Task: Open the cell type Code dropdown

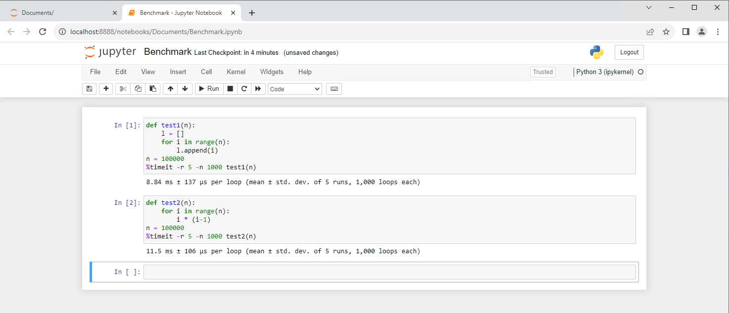Action: click(x=295, y=89)
